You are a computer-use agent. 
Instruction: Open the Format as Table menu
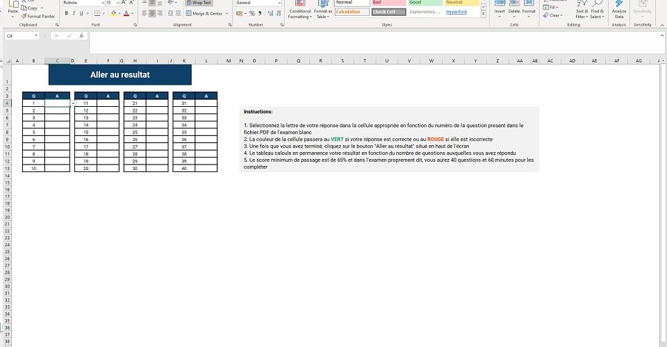pos(323,10)
